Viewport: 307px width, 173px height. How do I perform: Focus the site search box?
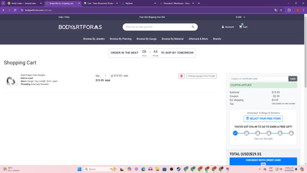pyautogui.click(x=158, y=27)
